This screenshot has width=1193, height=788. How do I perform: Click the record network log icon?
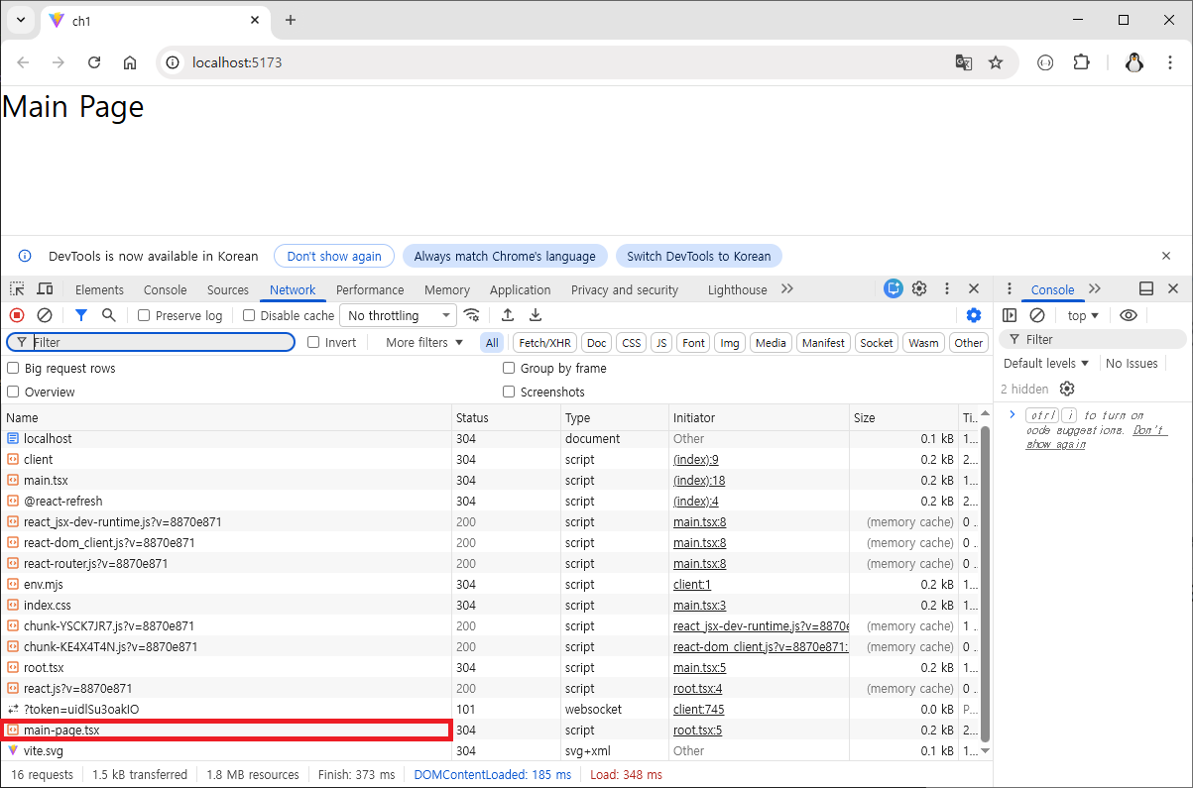(x=17, y=315)
